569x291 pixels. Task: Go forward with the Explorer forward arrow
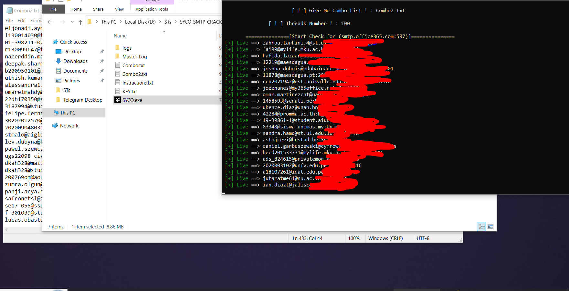(x=62, y=22)
